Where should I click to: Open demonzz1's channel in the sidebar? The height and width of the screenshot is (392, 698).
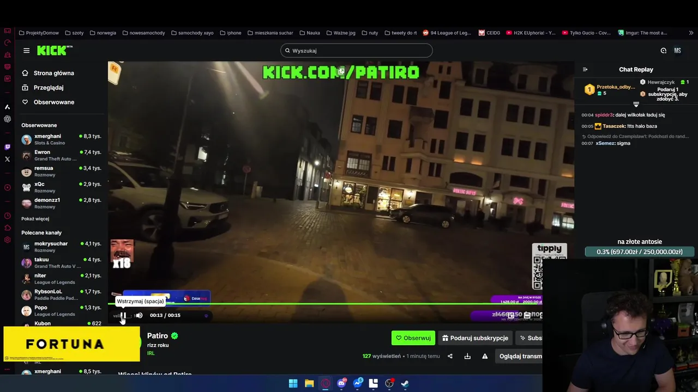(x=61, y=203)
